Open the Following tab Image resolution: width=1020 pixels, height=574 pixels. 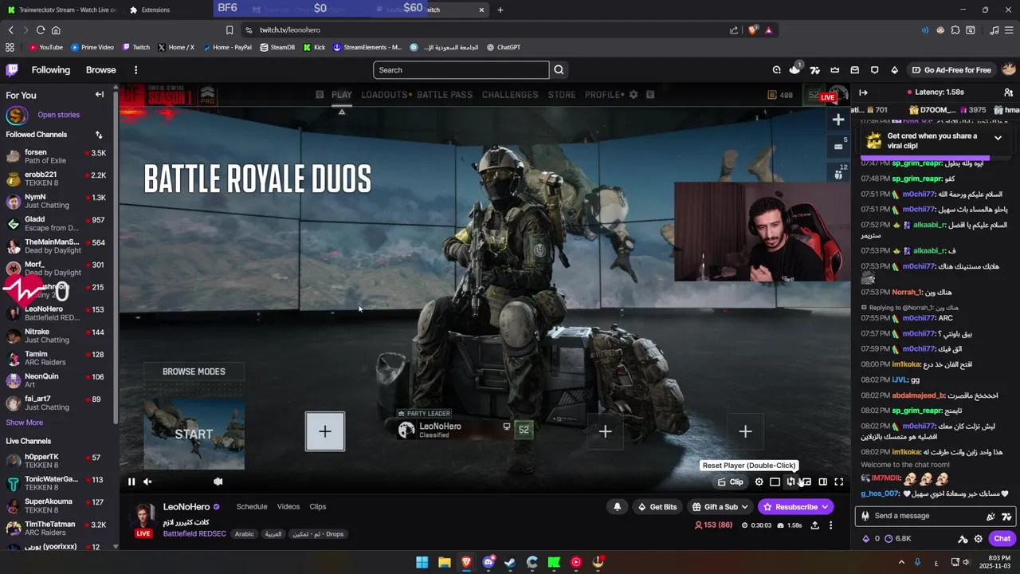pos(51,70)
